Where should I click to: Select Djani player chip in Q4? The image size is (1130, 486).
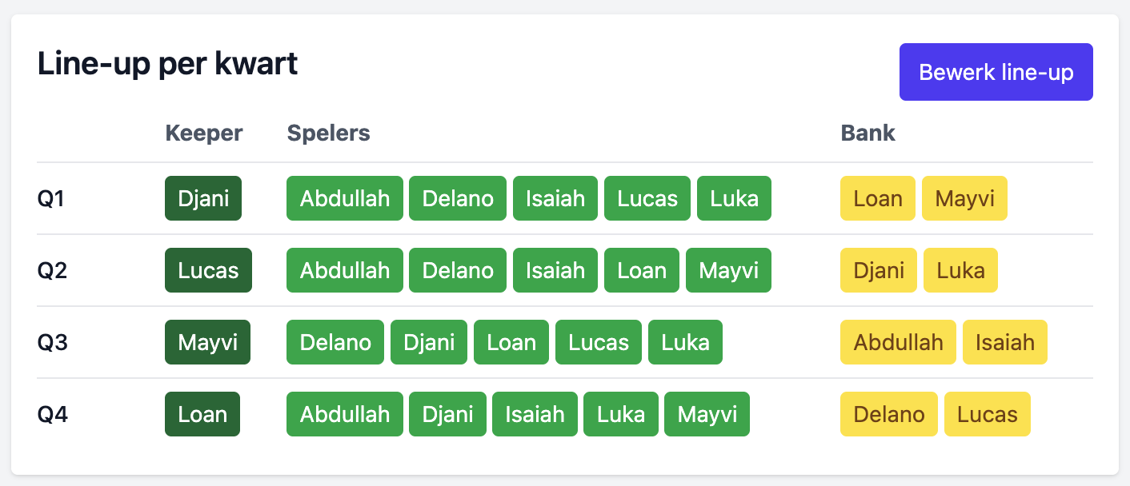pyautogui.click(x=447, y=414)
